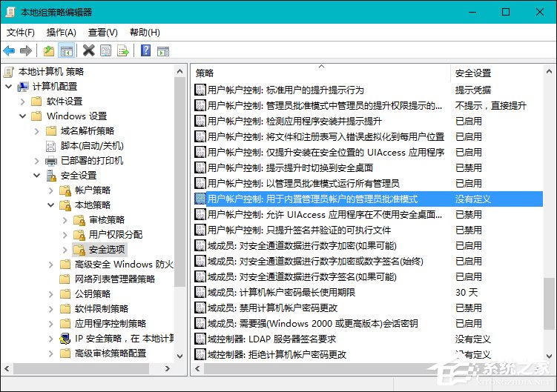Select policy 用于内置管理员帐户的管理员批准模式
Image resolution: width=557 pixels, height=392 pixels.
(368, 199)
